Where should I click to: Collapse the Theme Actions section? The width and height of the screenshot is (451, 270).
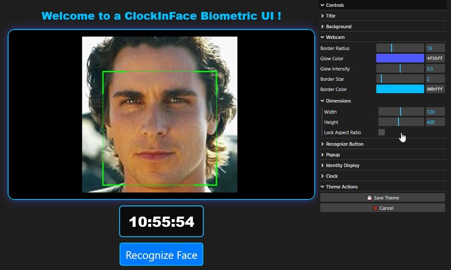(342, 187)
